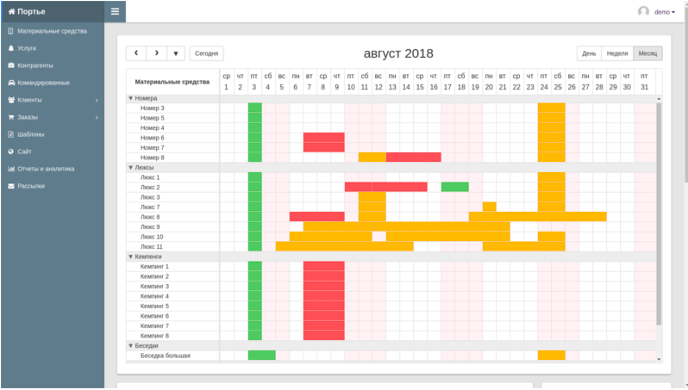
Task: Click the document icon for Шаблоны
Action: tap(11, 134)
